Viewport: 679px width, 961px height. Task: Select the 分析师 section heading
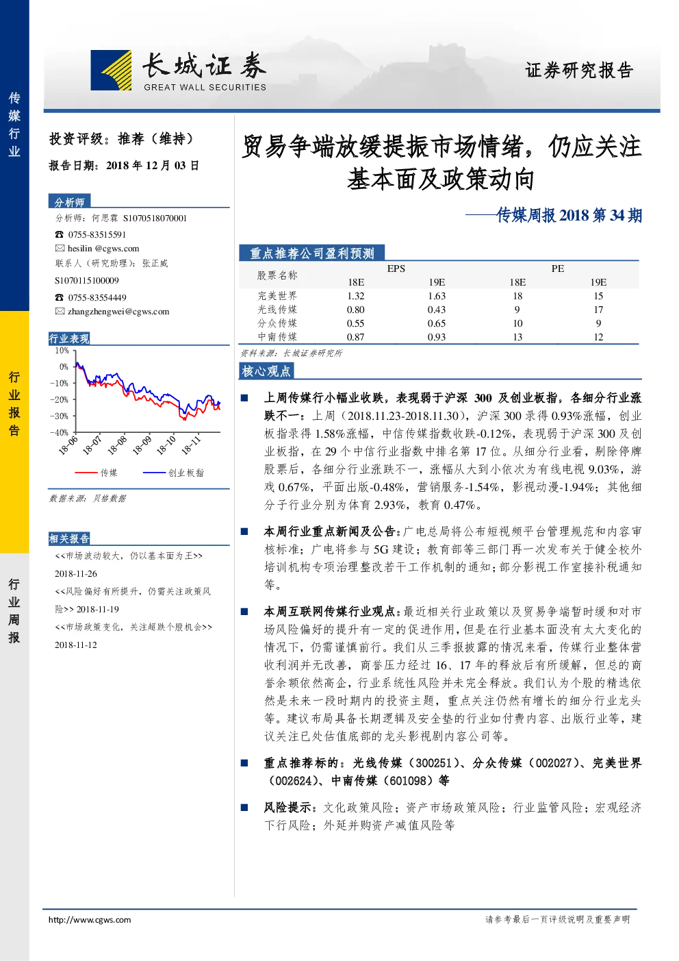point(70,202)
